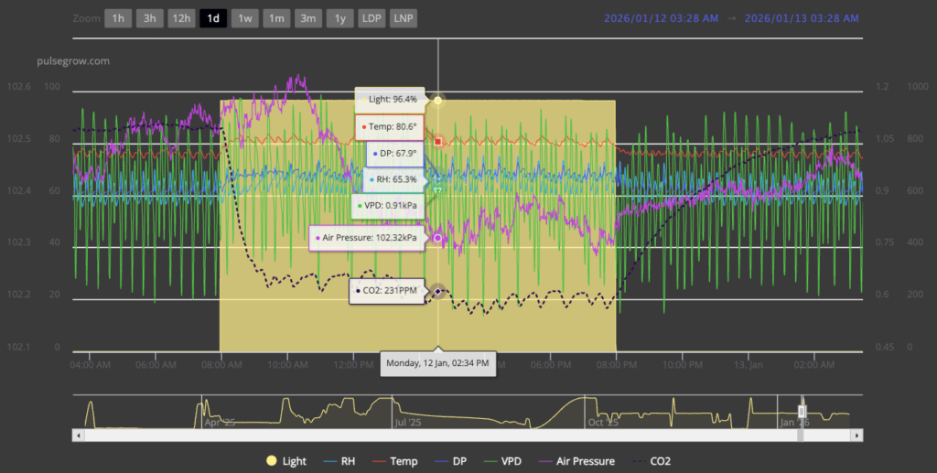Image resolution: width=937 pixels, height=473 pixels.
Task: Click the CO2 data point marker at 231PPM
Action: pyautogui.click(x=438, y=291)
